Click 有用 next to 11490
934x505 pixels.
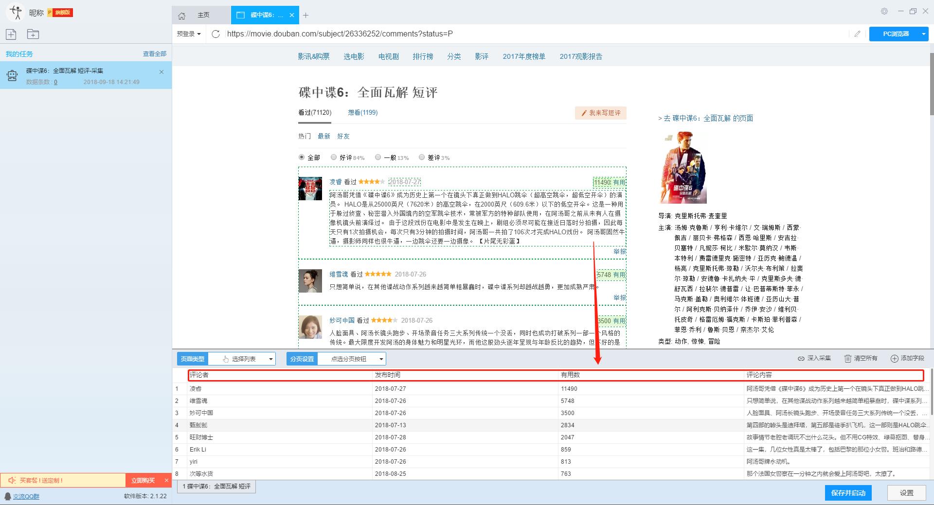click(x=619, y=182)
